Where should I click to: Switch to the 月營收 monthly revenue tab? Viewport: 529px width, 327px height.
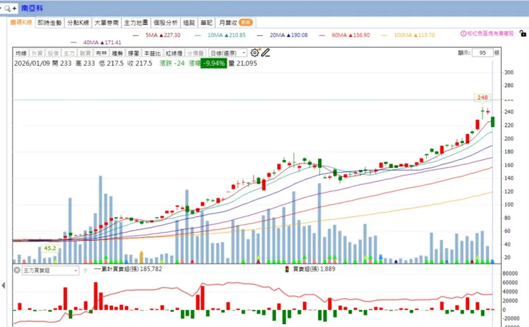click(x=235, y=23)
